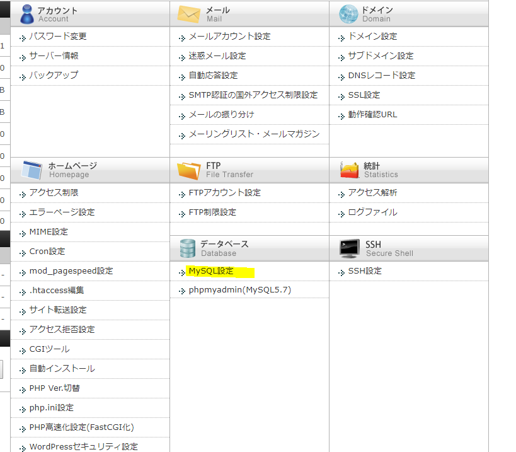Viewport: 516px width, 452px height.
Task: Open PHP高速化設定(FastCGI化) link
Action: coord(82,427)
